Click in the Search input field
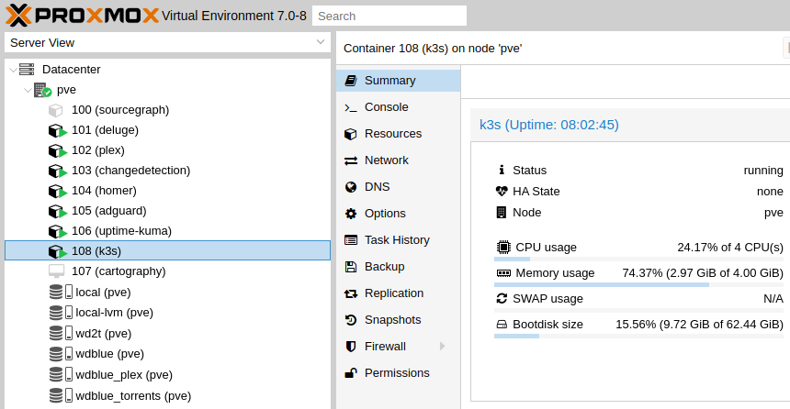This screenshot has height=409, width=790. click(389, 16)
